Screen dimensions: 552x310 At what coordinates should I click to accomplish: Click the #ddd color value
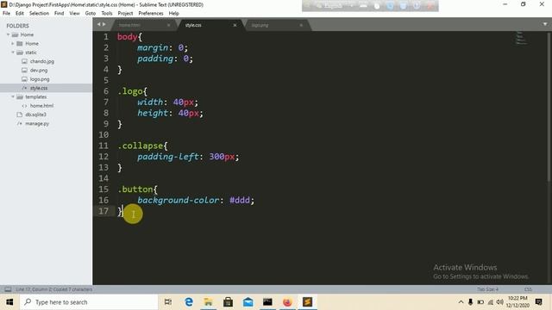[x=240, y=200]
